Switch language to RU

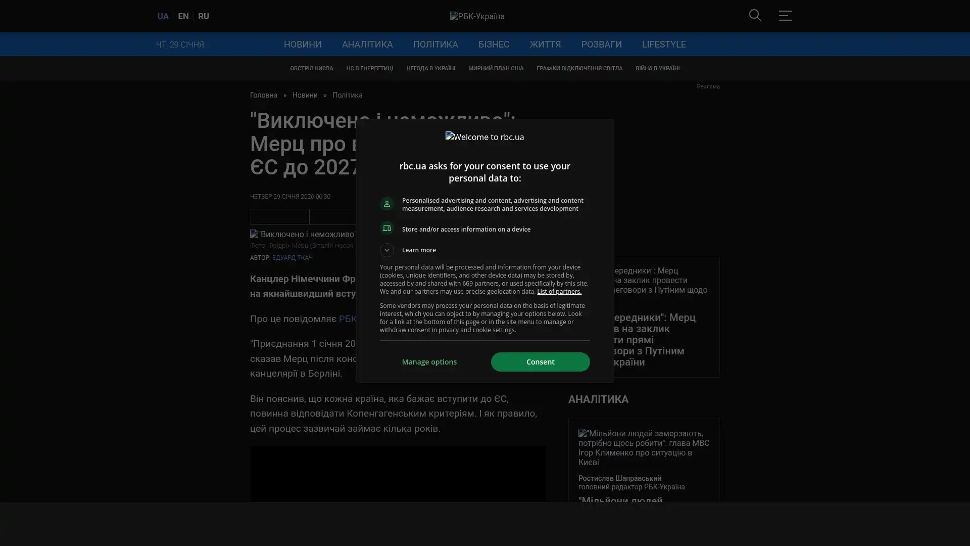[203, 16]
